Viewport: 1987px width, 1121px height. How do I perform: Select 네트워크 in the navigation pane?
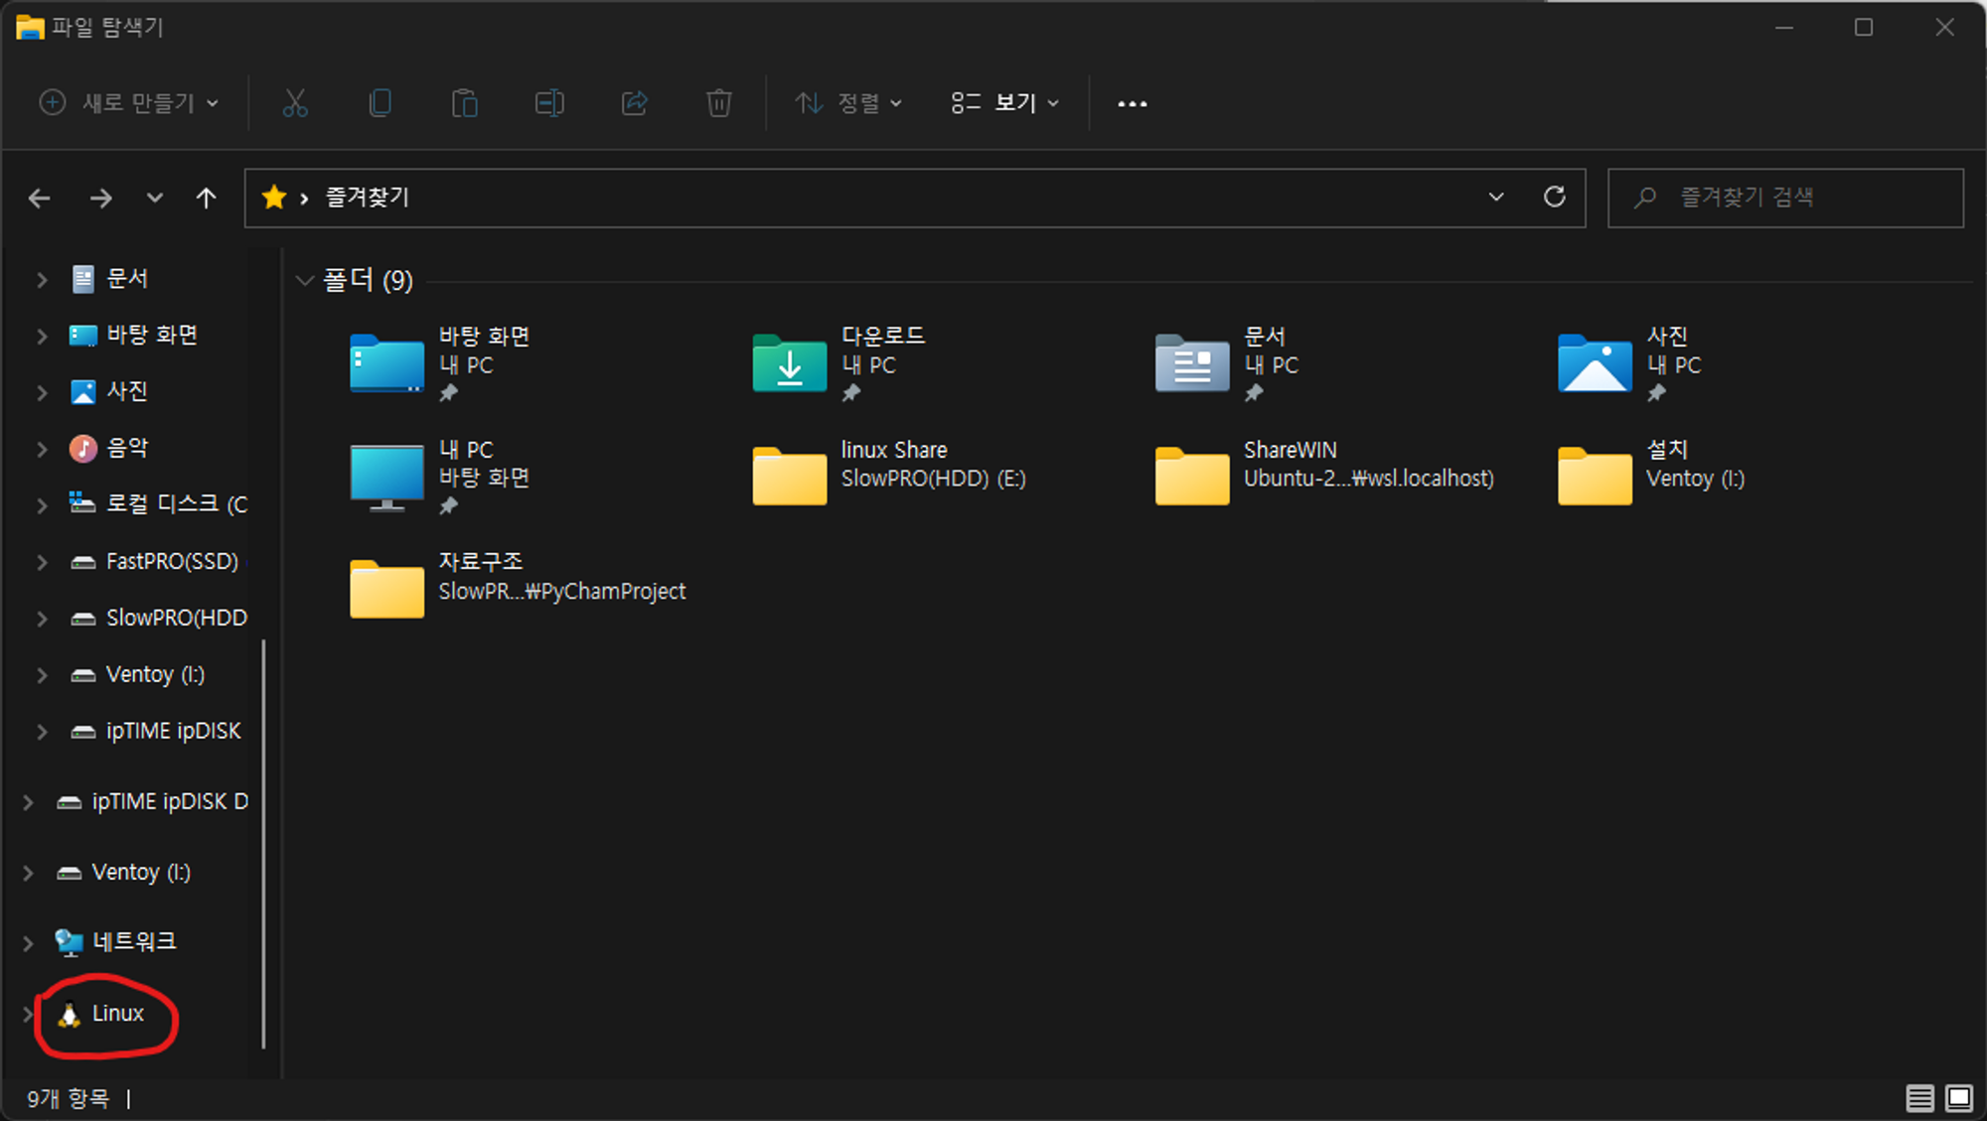pyautogui.click(x=133, y=941)
